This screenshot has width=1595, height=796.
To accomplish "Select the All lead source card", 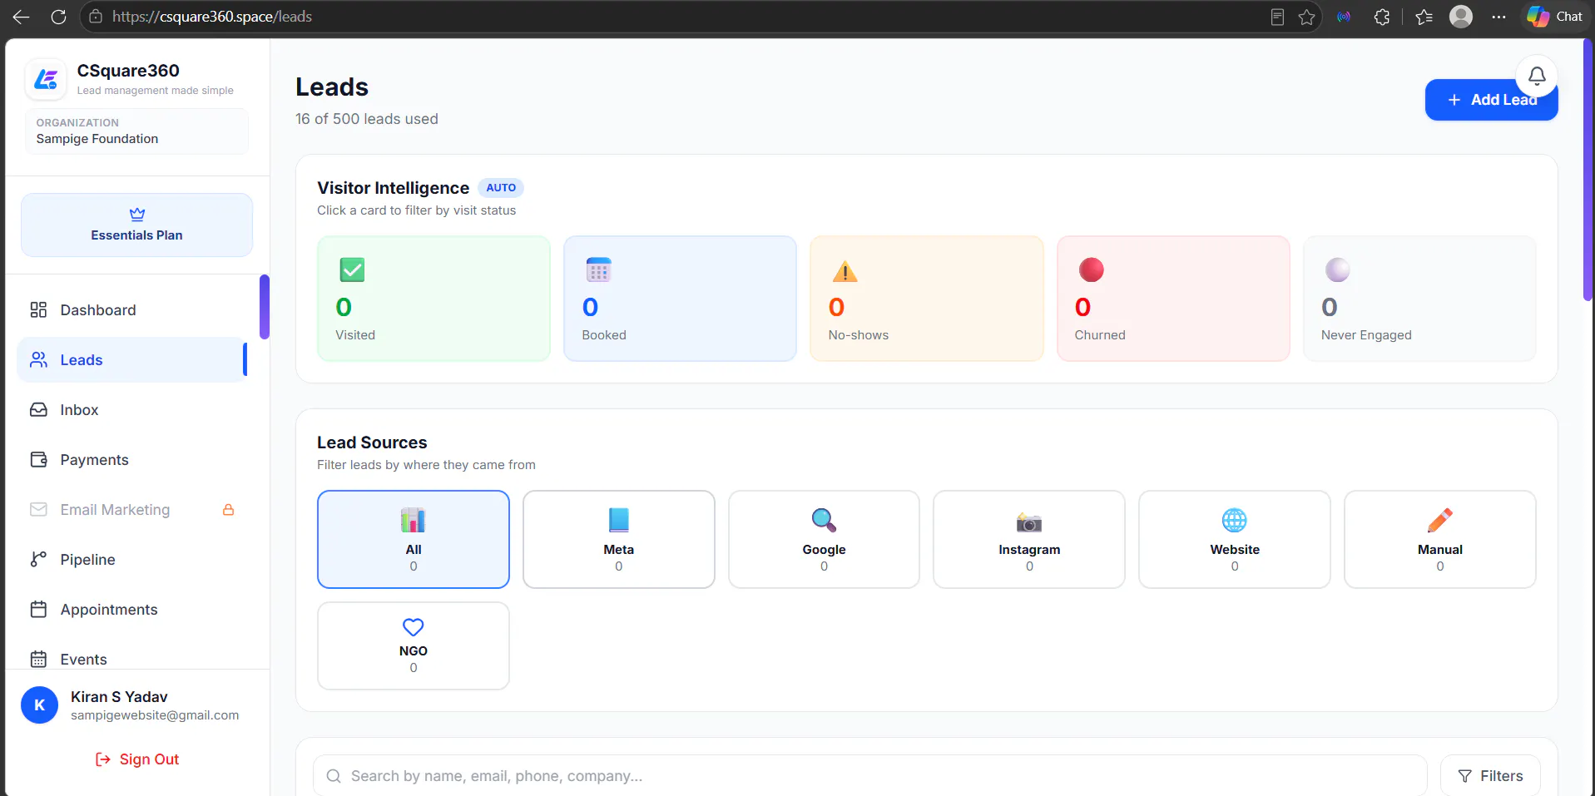I will [414, 540].
